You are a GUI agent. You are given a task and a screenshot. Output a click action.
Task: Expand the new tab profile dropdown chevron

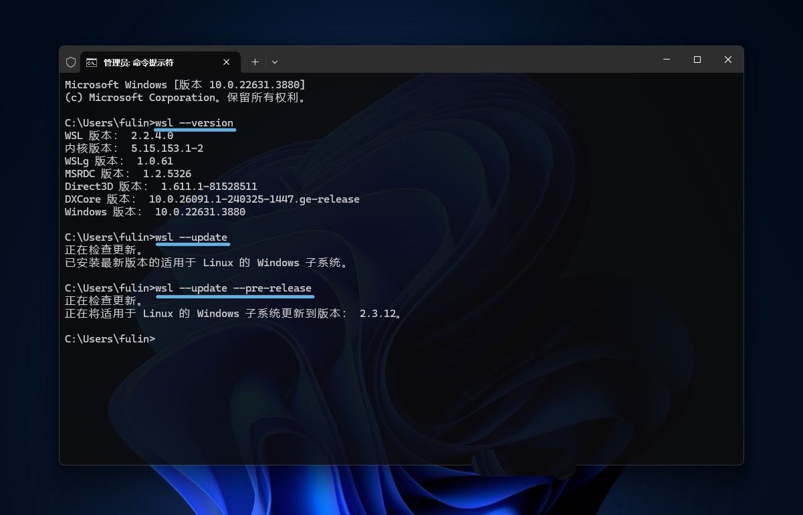(x=275, y=62)
